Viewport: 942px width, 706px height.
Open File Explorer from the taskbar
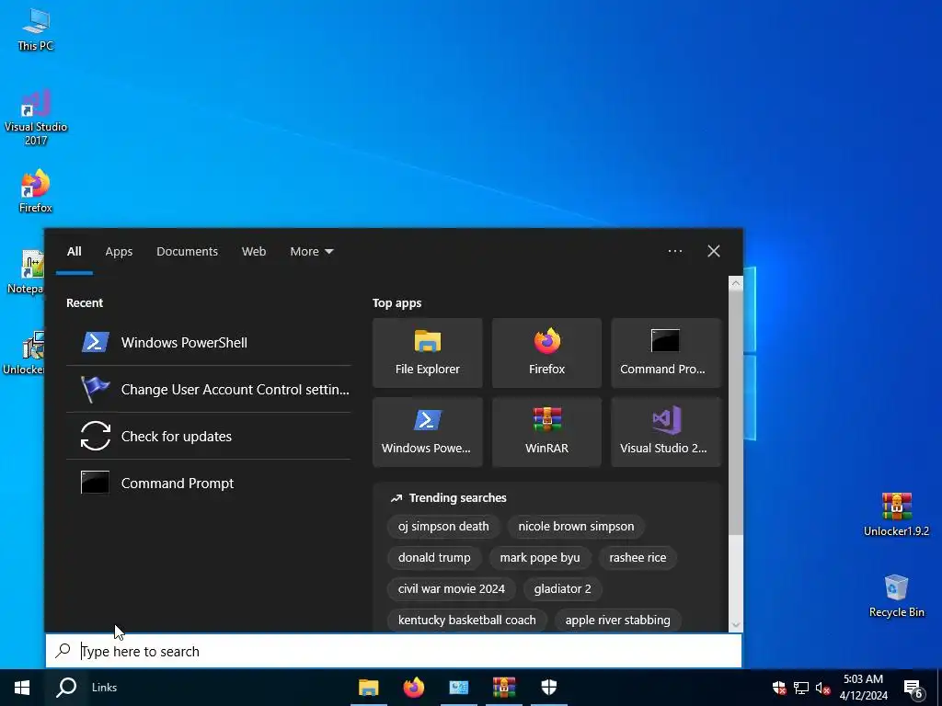click(x=369, y=688)
